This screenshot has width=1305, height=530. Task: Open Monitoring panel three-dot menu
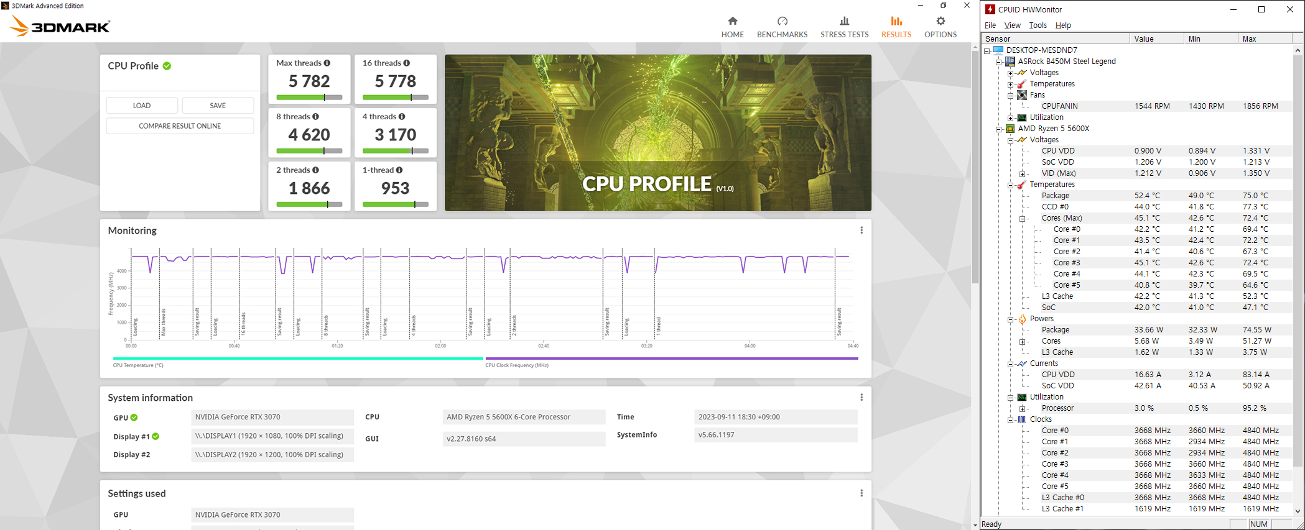pos(861,231)
